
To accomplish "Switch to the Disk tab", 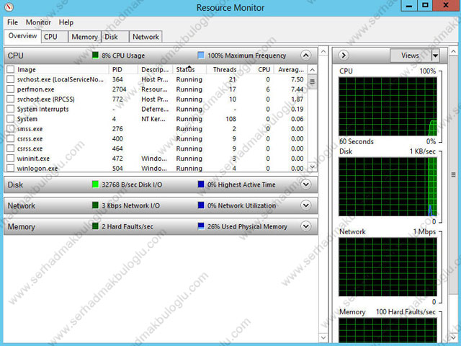I will [x=115, y=37].
